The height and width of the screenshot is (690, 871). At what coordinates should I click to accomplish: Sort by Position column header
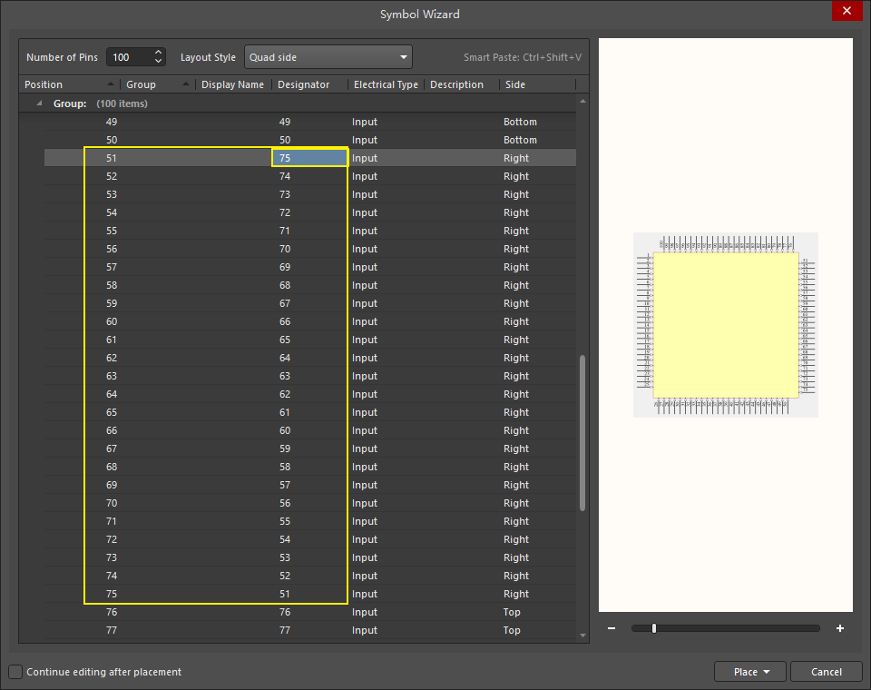coord(64,84)
